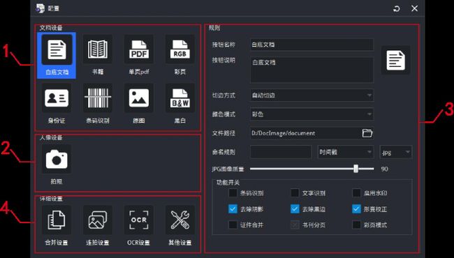Pick the 彩页 RGB mode icon
The height and width of the screenshot is (258, 454).
point(180,49)
